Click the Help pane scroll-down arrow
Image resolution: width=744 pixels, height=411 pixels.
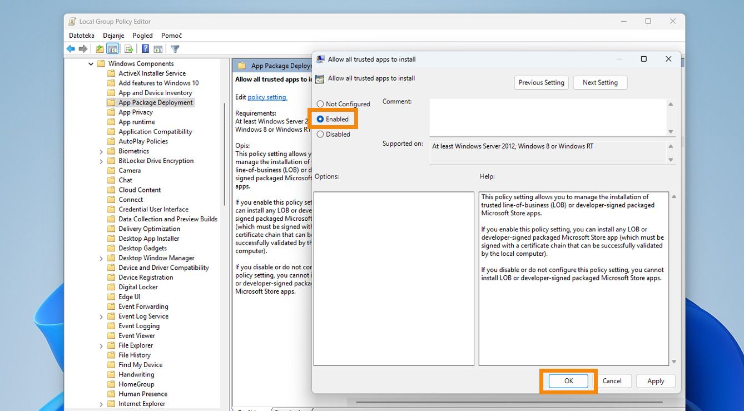(674, 362)
